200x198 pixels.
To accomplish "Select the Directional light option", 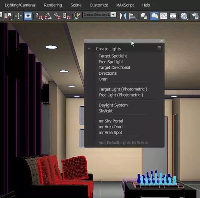I will (x=108, y=73).
